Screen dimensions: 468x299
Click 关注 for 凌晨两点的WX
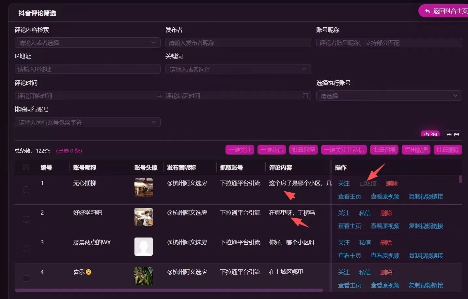tap(344, 243)
